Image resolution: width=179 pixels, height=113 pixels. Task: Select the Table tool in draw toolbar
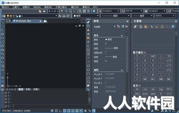tap(2, 86)
